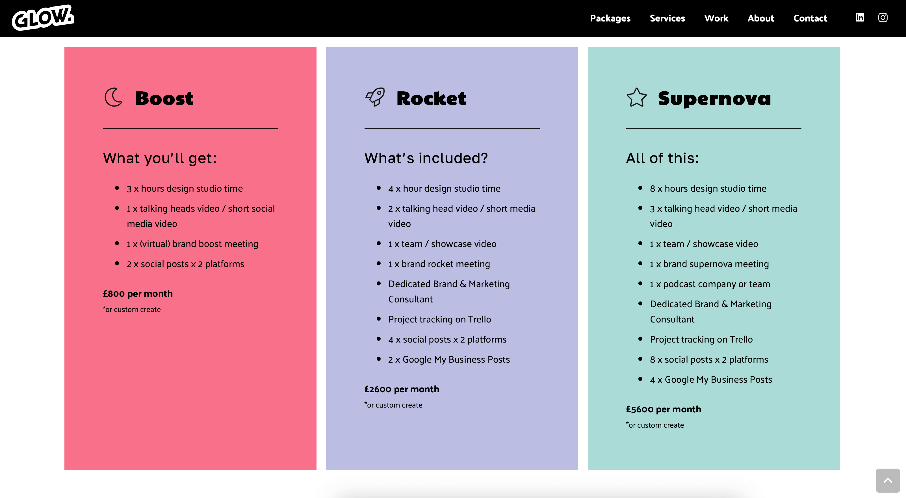
Task: Click '1 x podcast company or team'
Action: point(710,284)
